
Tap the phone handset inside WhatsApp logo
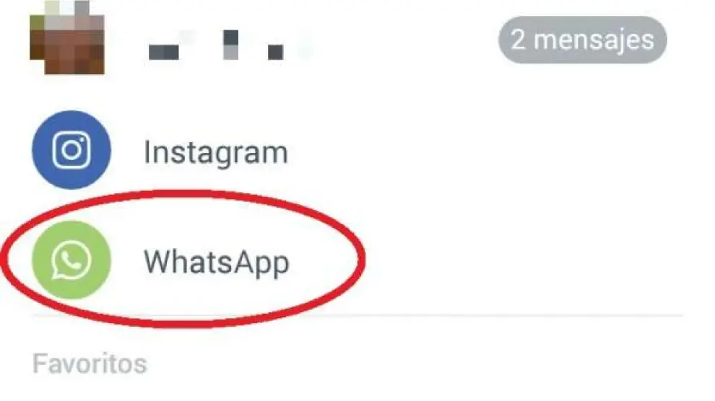[x=71, y=260]
